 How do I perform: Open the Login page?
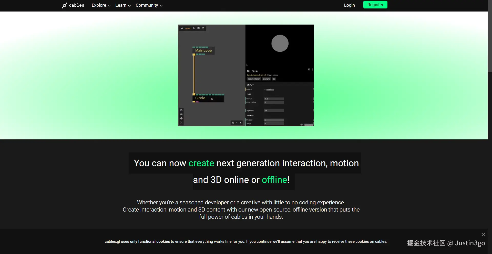click(x=349, y=5)
